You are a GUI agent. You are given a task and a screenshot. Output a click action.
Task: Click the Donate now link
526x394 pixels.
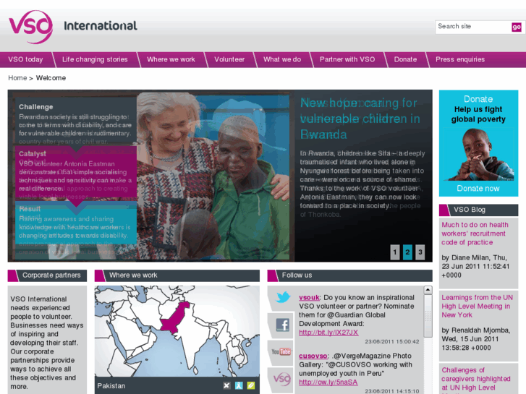(x=478, y=189)
